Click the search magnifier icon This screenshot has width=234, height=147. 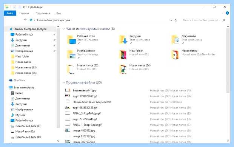[x=224, y=20]
